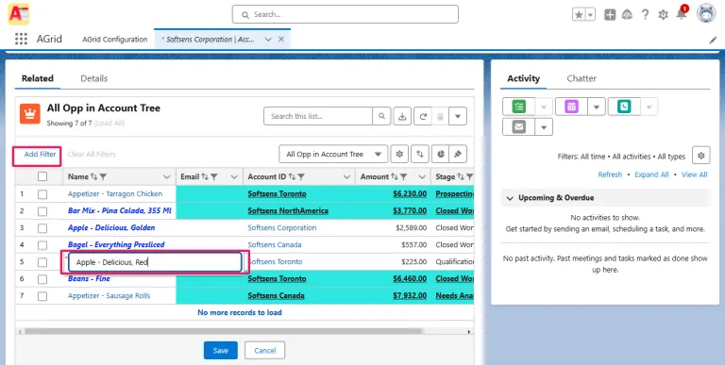Click the View All link
Screen dimensions: 725x365
point(694,174)
